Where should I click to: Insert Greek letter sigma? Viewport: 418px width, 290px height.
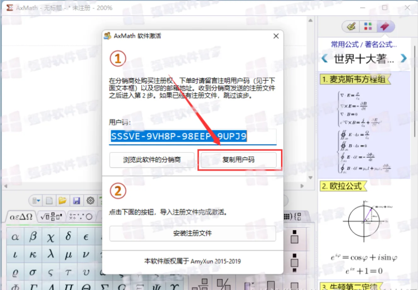33,272
